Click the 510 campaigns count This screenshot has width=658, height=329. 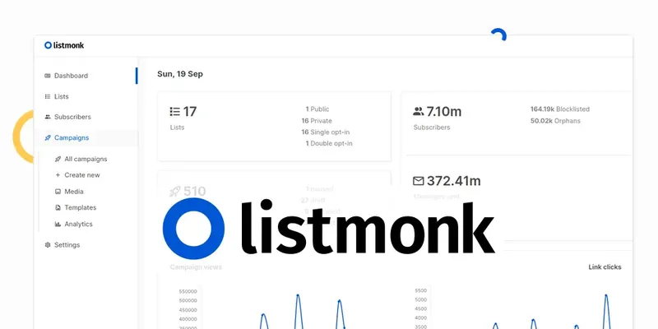[195, 192]
